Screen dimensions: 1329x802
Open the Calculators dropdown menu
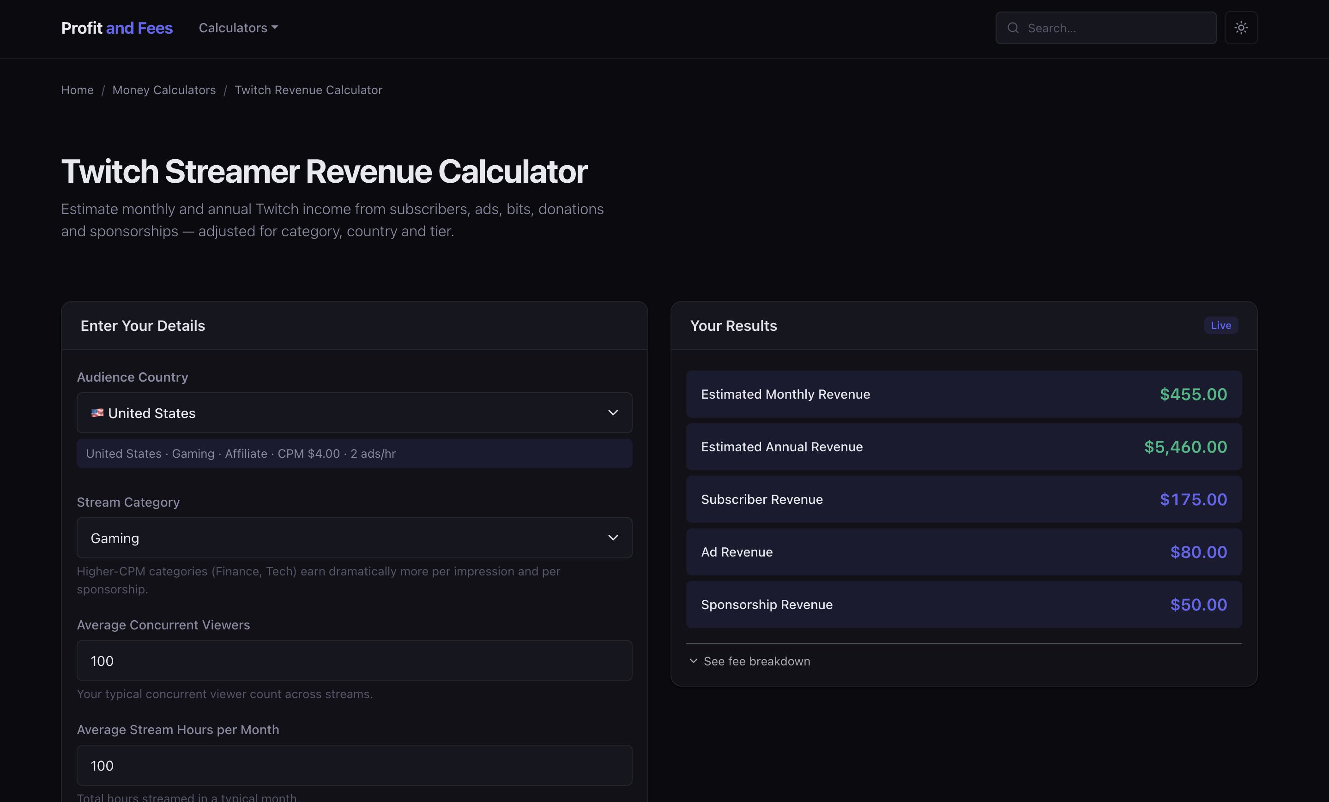pos(238,28)
